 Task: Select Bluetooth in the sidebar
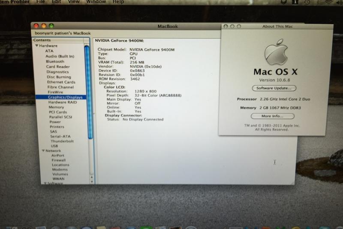click(55, 61)
